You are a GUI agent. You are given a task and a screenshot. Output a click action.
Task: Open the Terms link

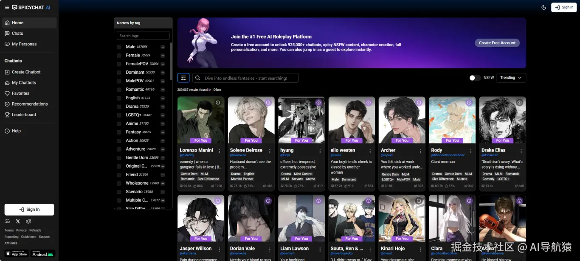click(9, 230)
